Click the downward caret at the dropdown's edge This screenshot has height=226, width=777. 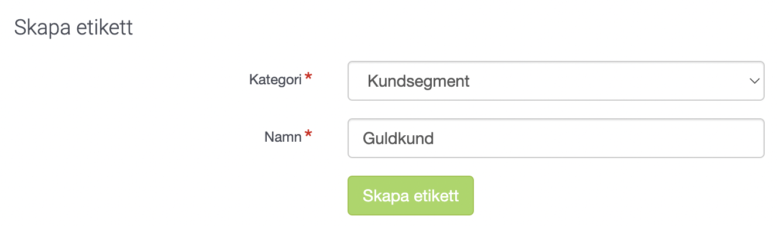pos(754,81)
